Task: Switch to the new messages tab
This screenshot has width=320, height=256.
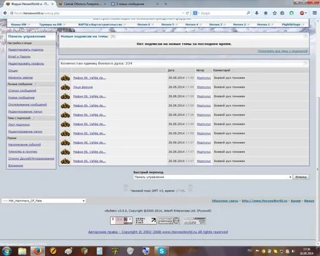Action: 134,4
